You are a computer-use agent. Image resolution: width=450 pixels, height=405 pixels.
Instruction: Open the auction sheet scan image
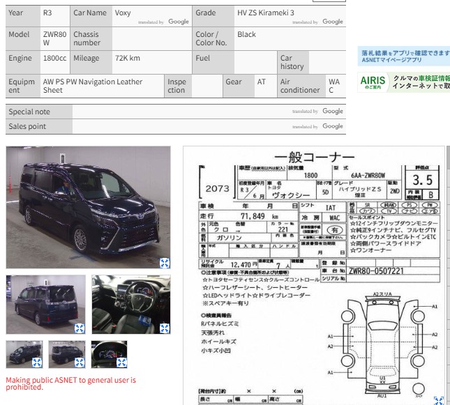point(314,275)
